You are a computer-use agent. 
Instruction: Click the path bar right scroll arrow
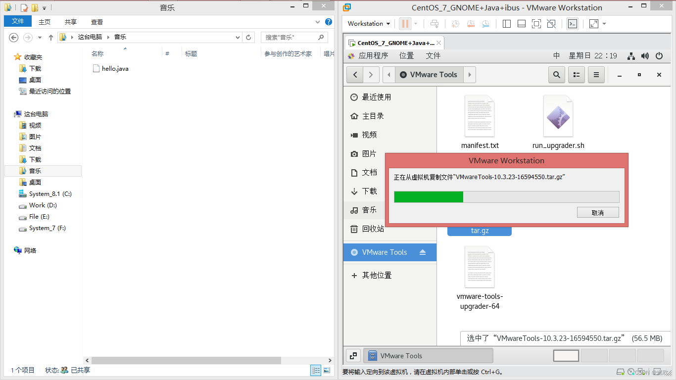point(470,75)
